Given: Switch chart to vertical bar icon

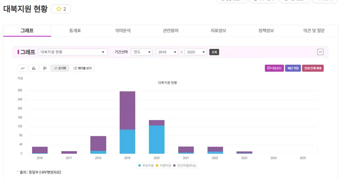Looking at the screenshot, I should pyautogui.click(x=34, y=68).
